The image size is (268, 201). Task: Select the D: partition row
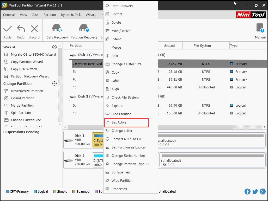(x=169, y=106)
